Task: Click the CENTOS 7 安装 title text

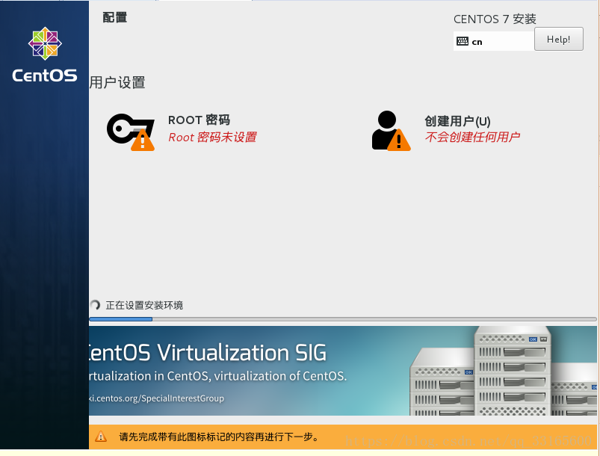Action: point(495,19)
